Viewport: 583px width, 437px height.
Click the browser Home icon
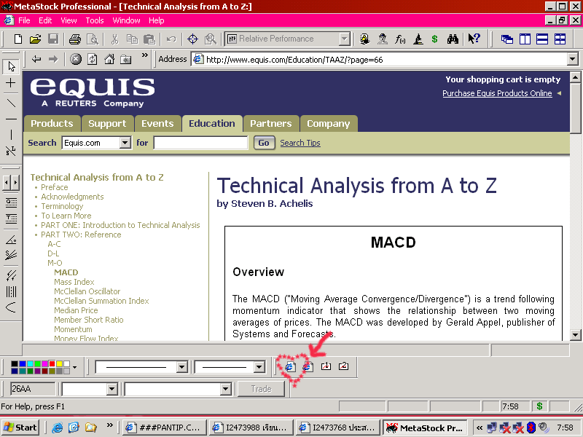(x=109, y=59)
